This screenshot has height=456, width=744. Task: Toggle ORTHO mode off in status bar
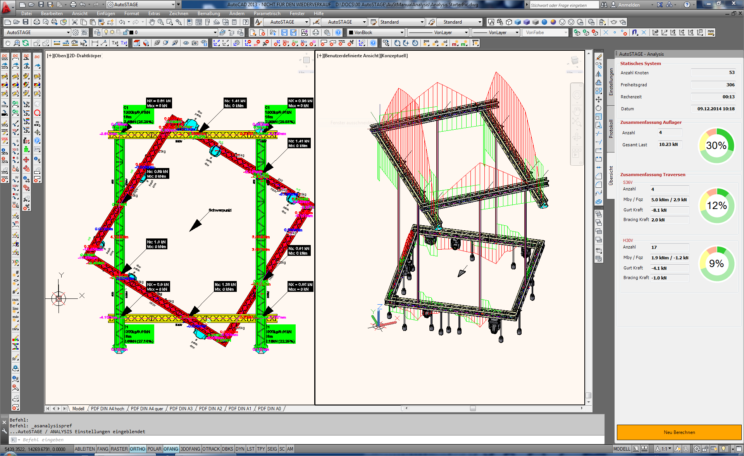pyautogui.click(x=138, y=449)
